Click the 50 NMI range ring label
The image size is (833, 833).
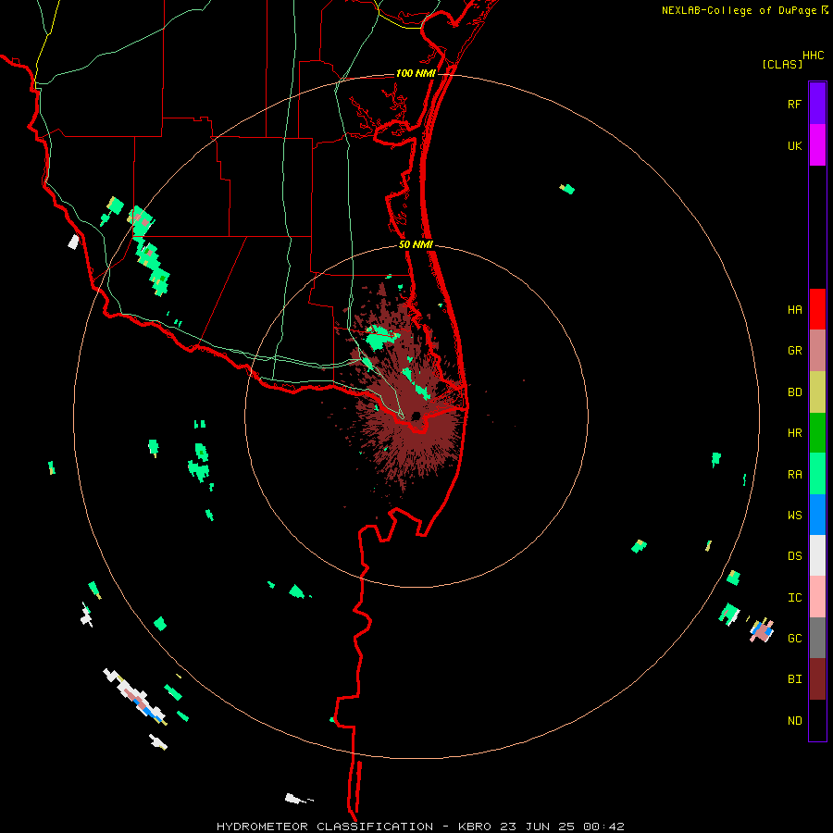tap(416, 244)
